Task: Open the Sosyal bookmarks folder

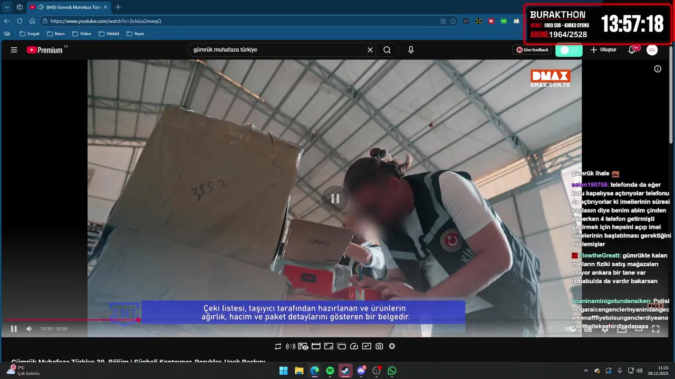Action: 29,34
